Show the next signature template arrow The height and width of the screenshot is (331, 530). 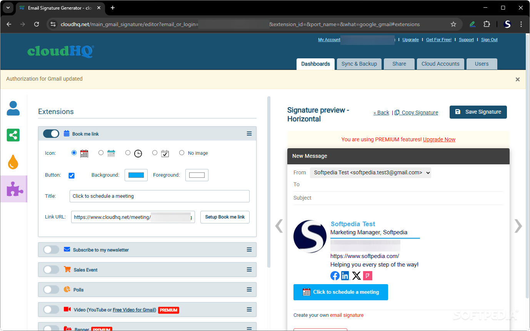click(518, 226)
